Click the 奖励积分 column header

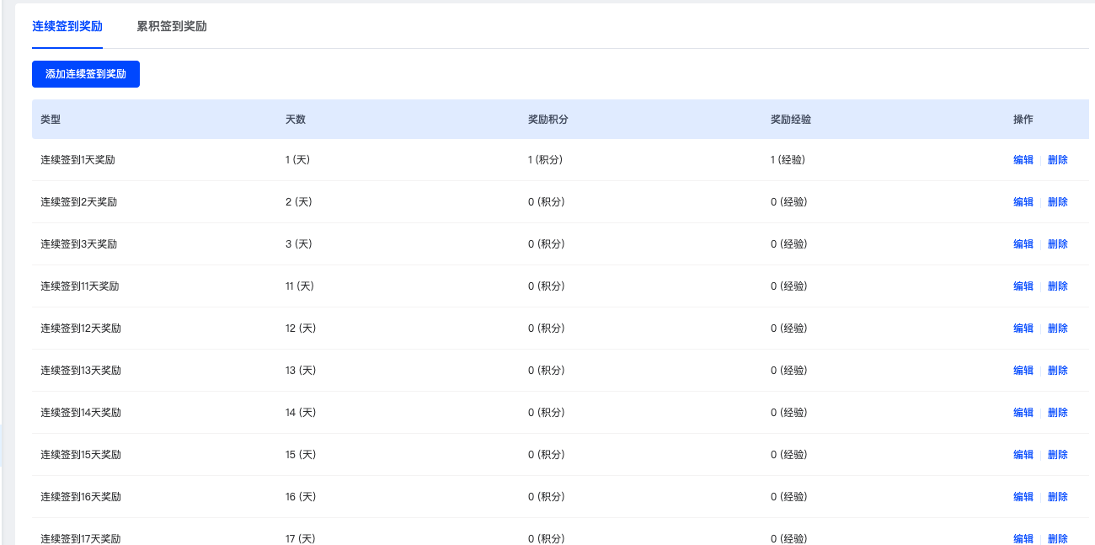[547, 120]
